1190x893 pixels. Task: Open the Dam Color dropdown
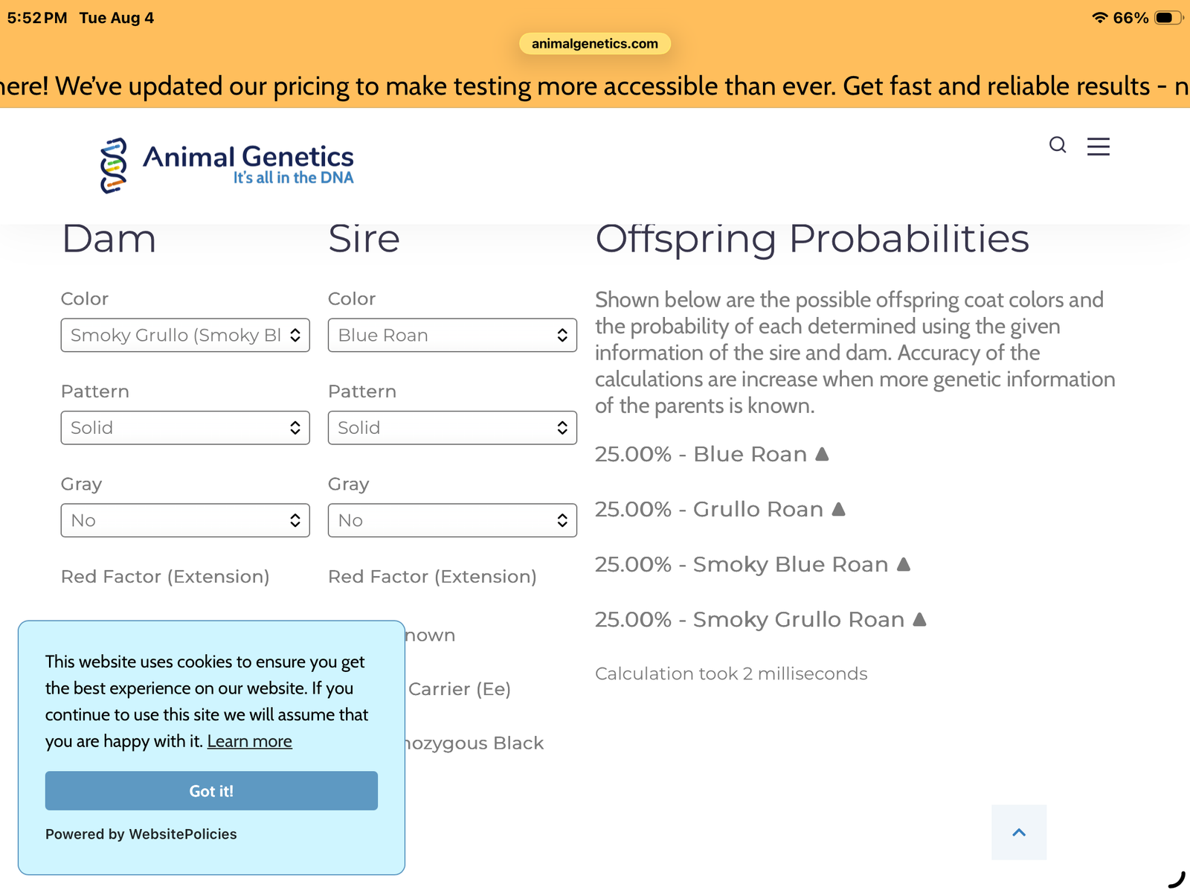pos(185,335)
